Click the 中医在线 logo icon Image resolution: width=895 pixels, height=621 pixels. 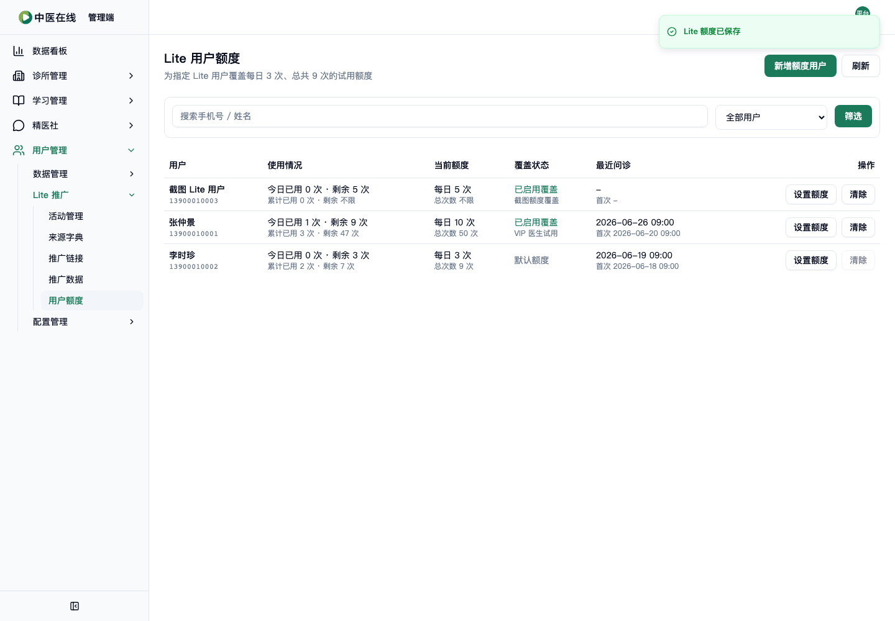click(25, 17)
